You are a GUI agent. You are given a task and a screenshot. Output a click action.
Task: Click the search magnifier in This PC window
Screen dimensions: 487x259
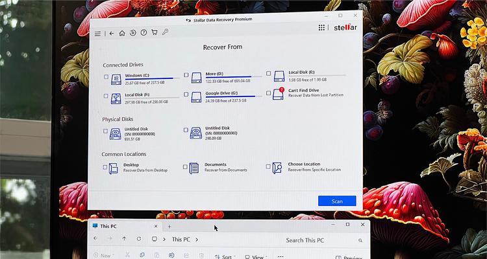(x=360, y=240)
